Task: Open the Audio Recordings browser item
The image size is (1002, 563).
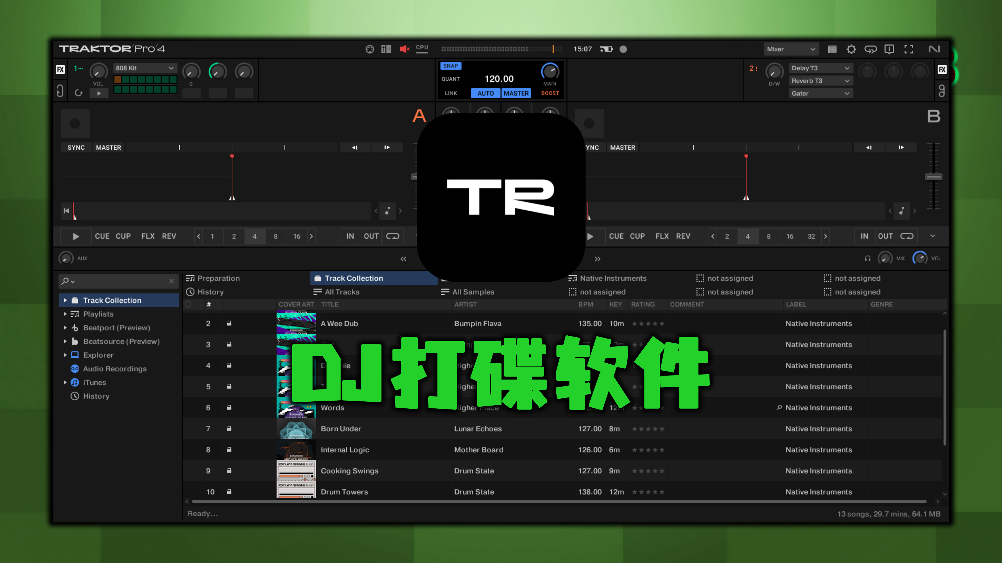Action: point(115,369)
